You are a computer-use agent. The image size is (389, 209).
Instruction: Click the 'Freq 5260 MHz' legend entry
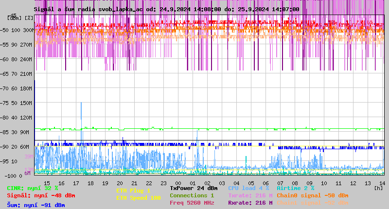[192, 203]
